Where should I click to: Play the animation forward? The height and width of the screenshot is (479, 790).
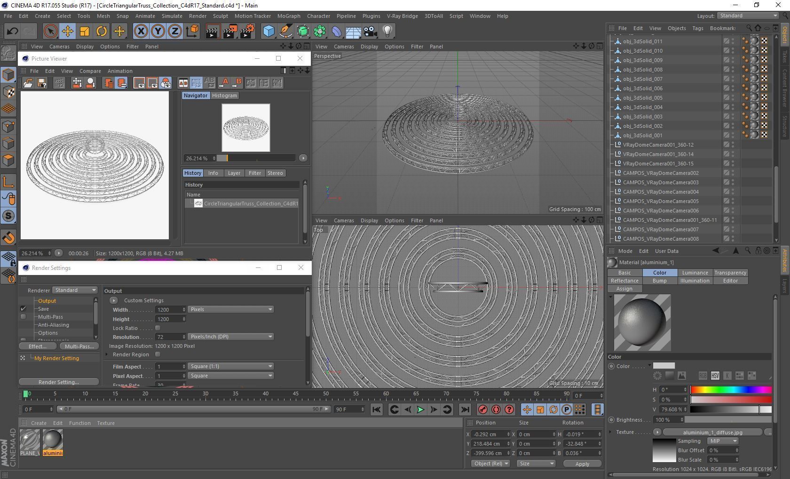(420, 409)
